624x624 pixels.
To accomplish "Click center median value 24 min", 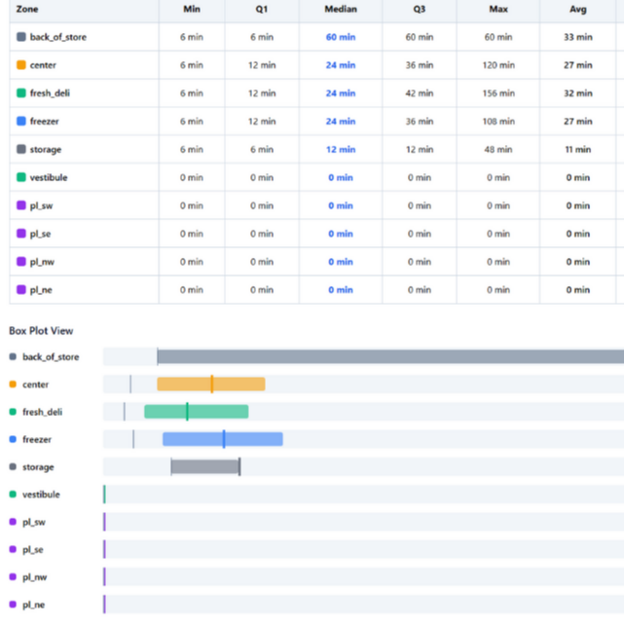I will (x=341, y=65).
